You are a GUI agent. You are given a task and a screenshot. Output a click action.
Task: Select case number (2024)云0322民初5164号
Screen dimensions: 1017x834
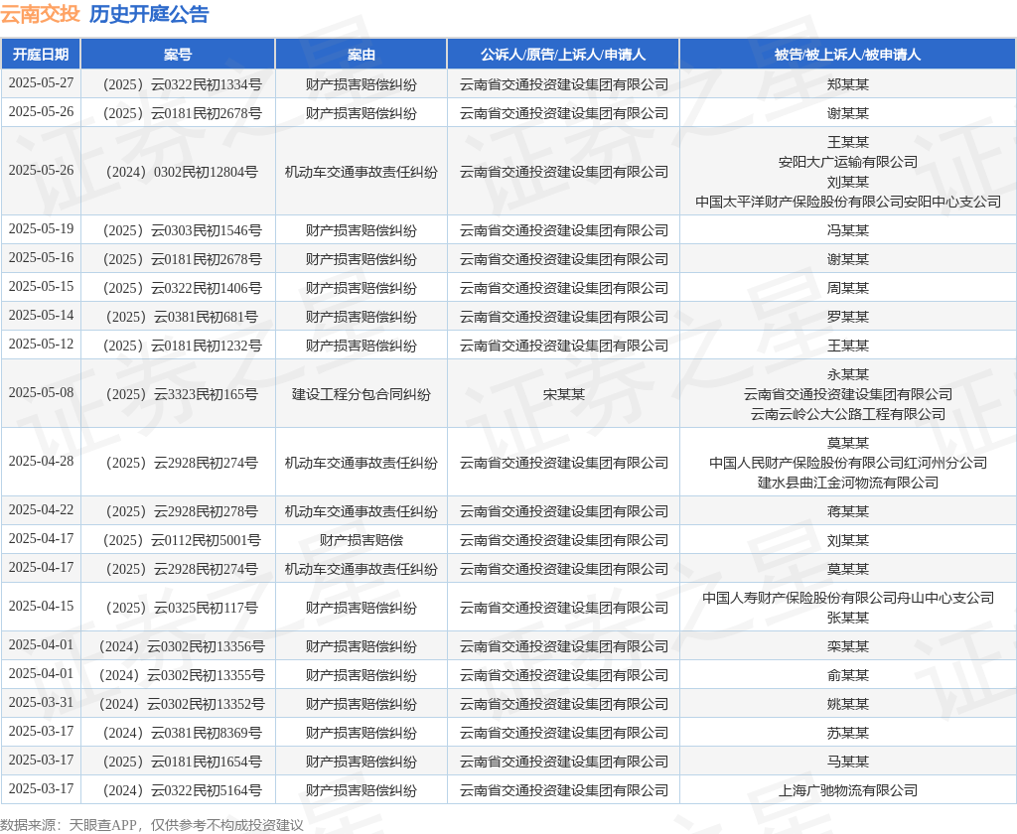point(183,790)
